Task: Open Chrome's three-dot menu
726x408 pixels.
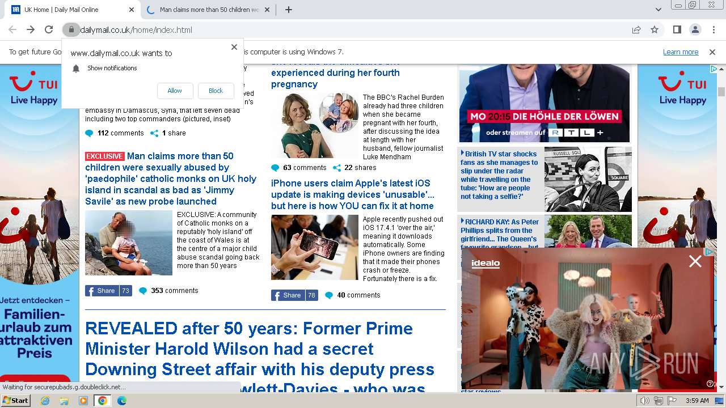Action: pos(713,29)
